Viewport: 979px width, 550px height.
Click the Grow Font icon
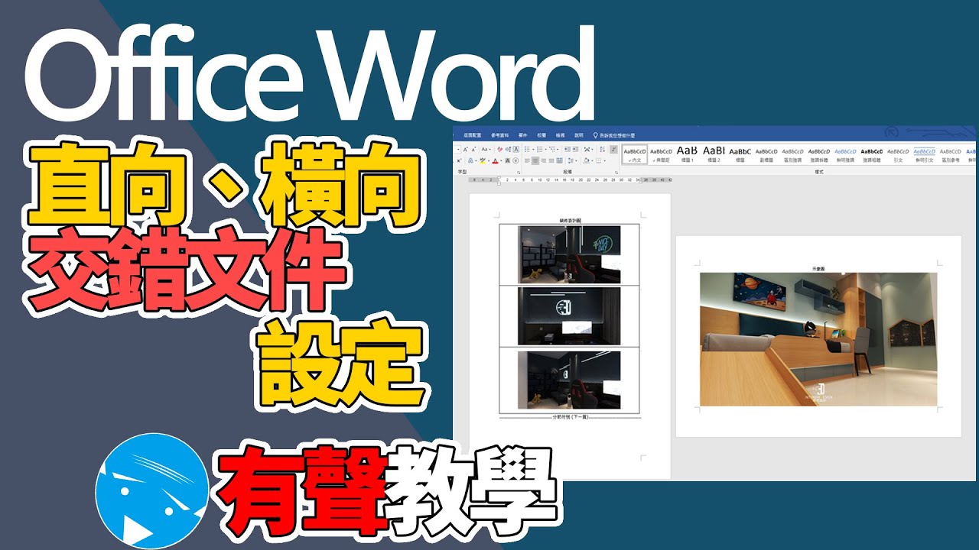465,149
